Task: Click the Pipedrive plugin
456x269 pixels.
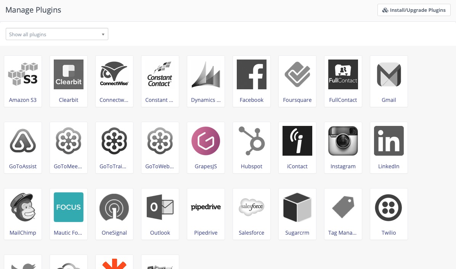Action: point(206,214)
